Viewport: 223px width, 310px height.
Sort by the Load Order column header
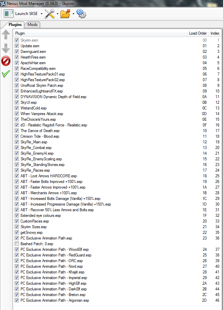pos(198,33)
